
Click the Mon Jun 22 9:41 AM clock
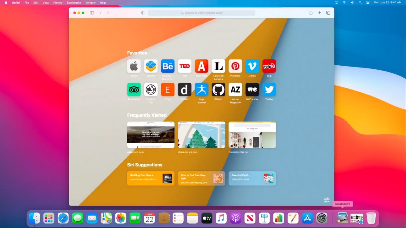click(x=387, y=3)
